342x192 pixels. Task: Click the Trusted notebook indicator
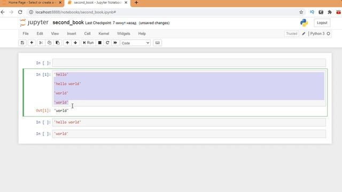[292, 34]
